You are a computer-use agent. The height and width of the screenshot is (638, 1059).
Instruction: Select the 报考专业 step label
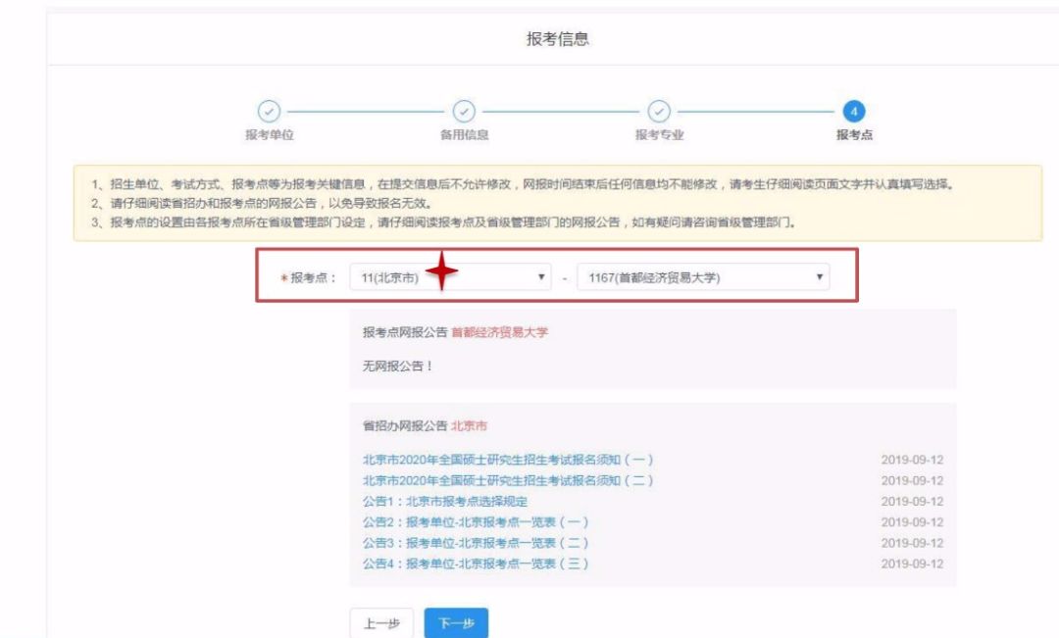(x=659, y=135)
